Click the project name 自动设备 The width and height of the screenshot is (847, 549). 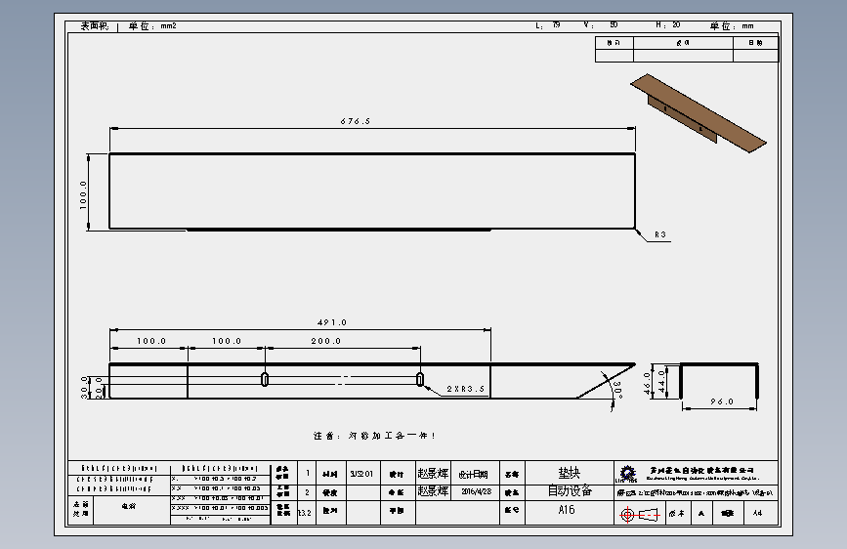570,490
